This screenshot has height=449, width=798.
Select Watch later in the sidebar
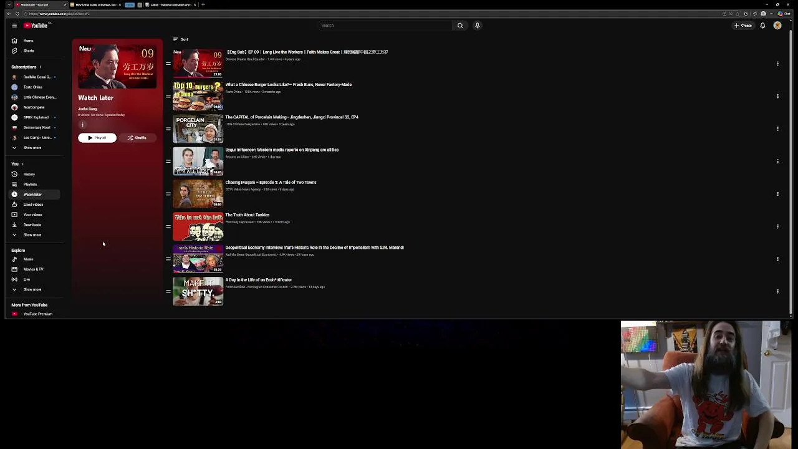35,194
